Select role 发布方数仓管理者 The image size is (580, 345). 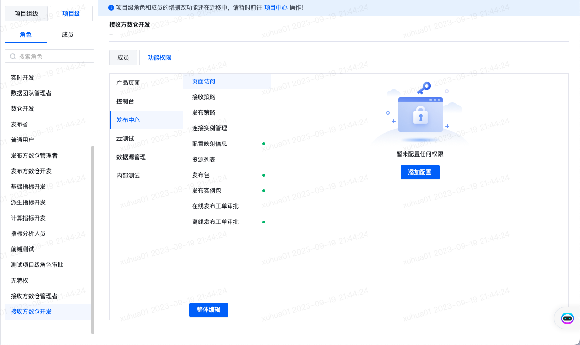click(48, 156)
